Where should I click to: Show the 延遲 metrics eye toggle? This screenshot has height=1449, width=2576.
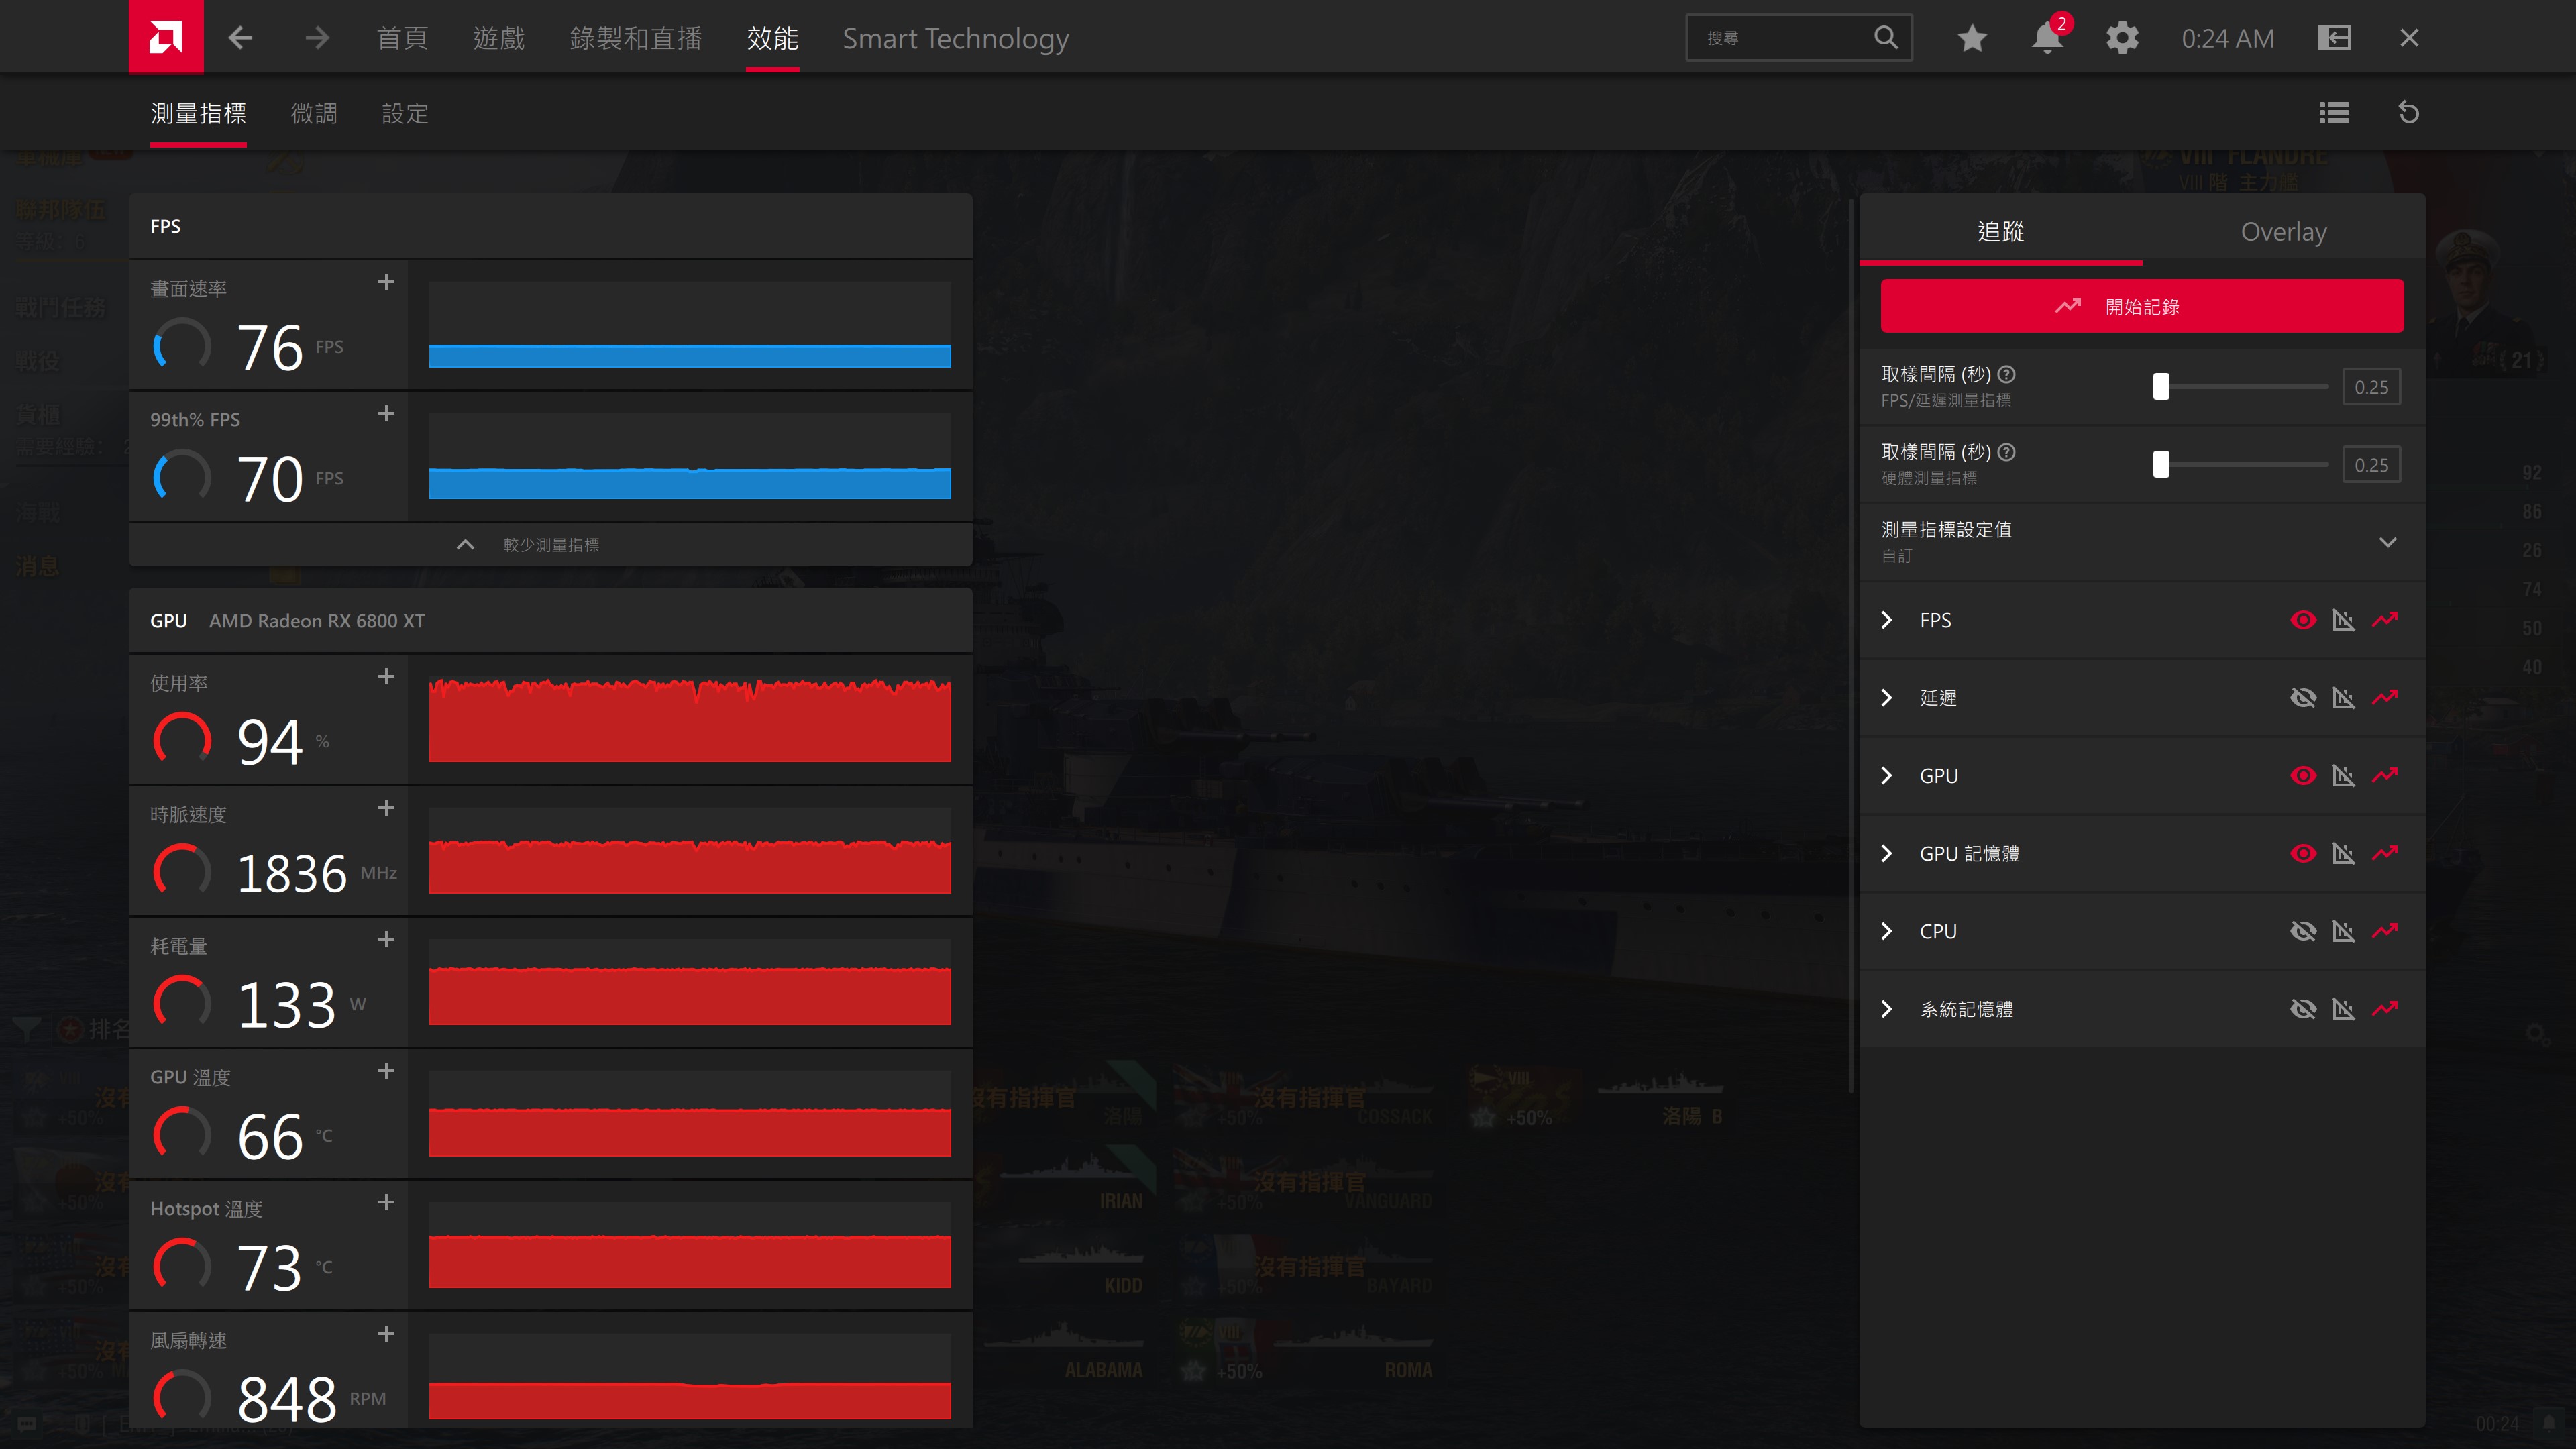pos(2302,698)
